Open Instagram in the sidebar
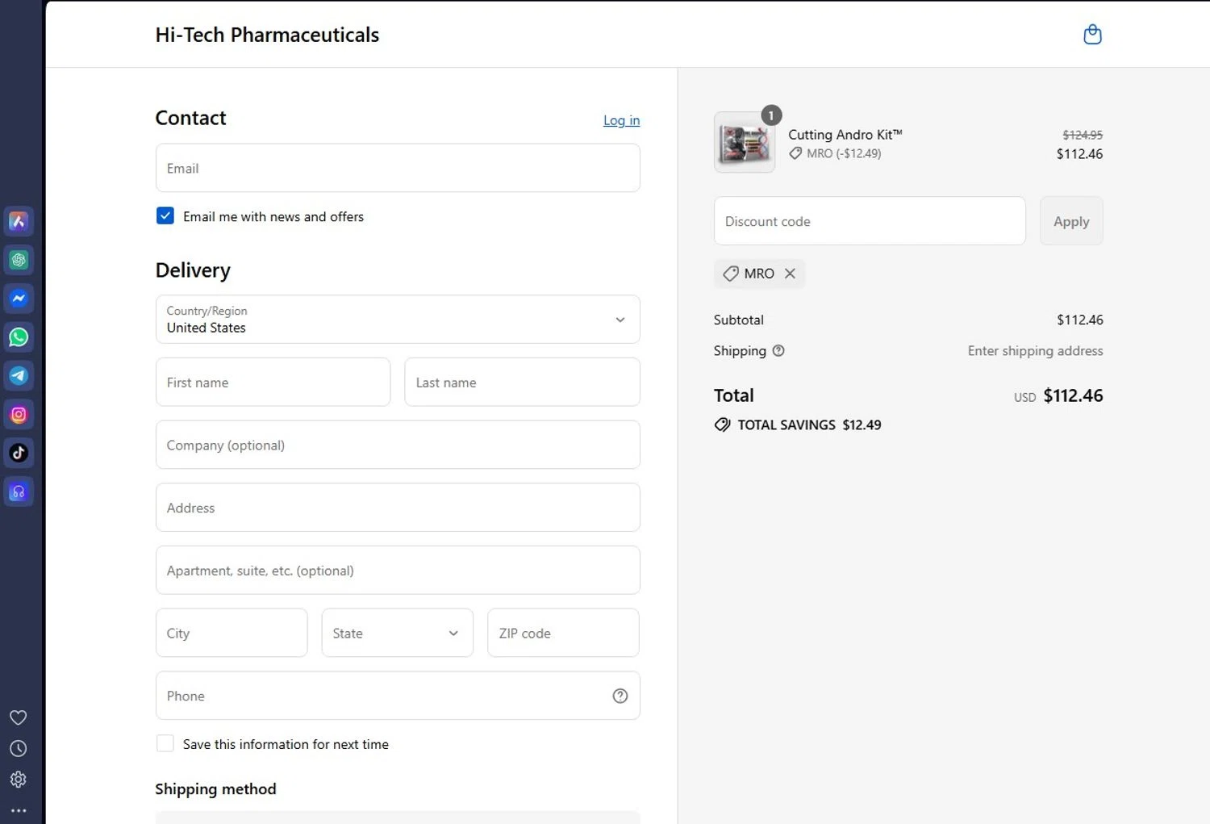Screen dimensions: 1210x824 [19, 415]
